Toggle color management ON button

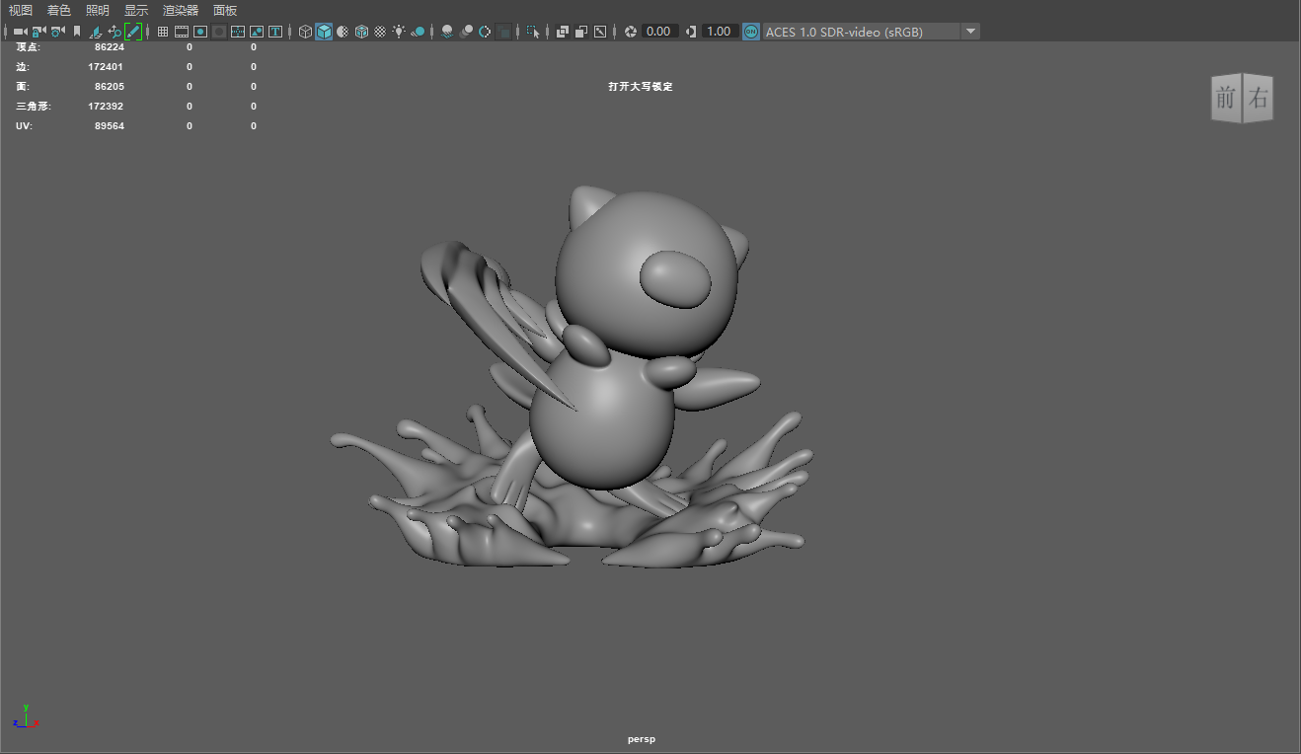pyautogui.click(x=751, y=32)
